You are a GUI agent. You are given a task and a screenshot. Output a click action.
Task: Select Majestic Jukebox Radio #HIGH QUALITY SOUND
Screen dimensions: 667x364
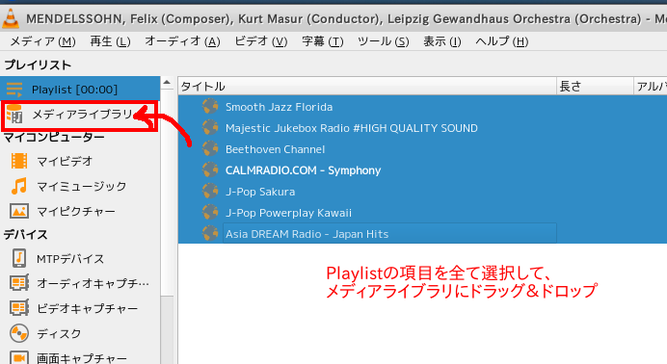[x=352, y=128]
